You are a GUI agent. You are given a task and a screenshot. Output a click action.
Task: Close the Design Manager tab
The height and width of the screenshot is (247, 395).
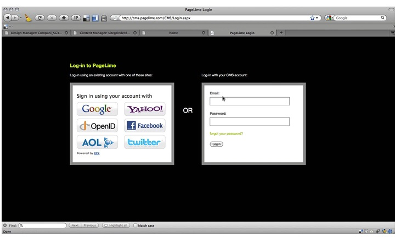[66, 33]
